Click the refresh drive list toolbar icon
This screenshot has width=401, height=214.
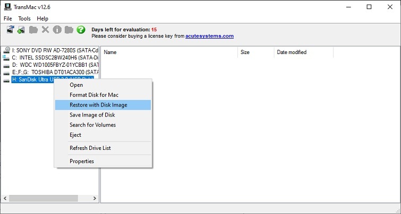10,30
